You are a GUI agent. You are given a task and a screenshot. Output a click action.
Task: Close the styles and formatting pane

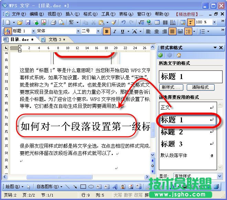click(x=221, y=47)
